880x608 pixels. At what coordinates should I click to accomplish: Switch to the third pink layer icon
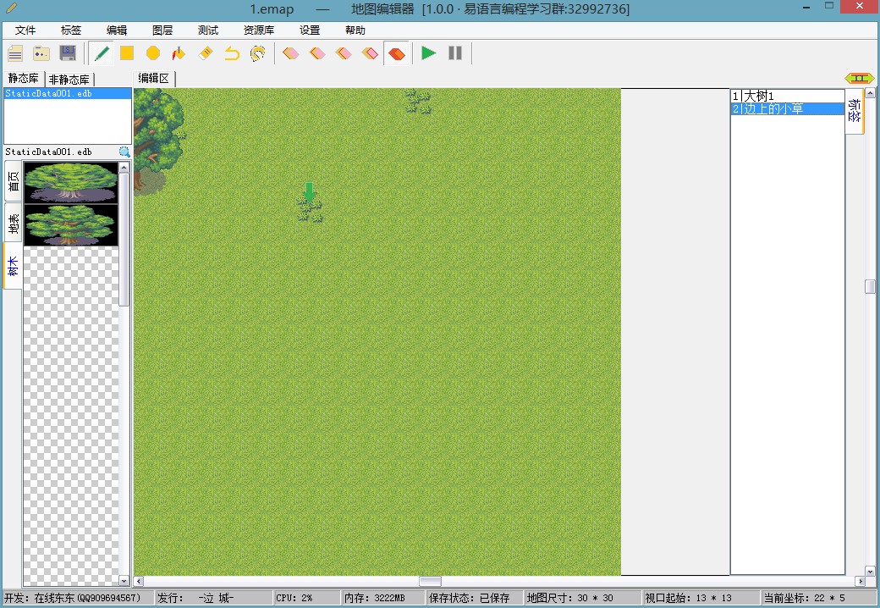coord(344,53)
